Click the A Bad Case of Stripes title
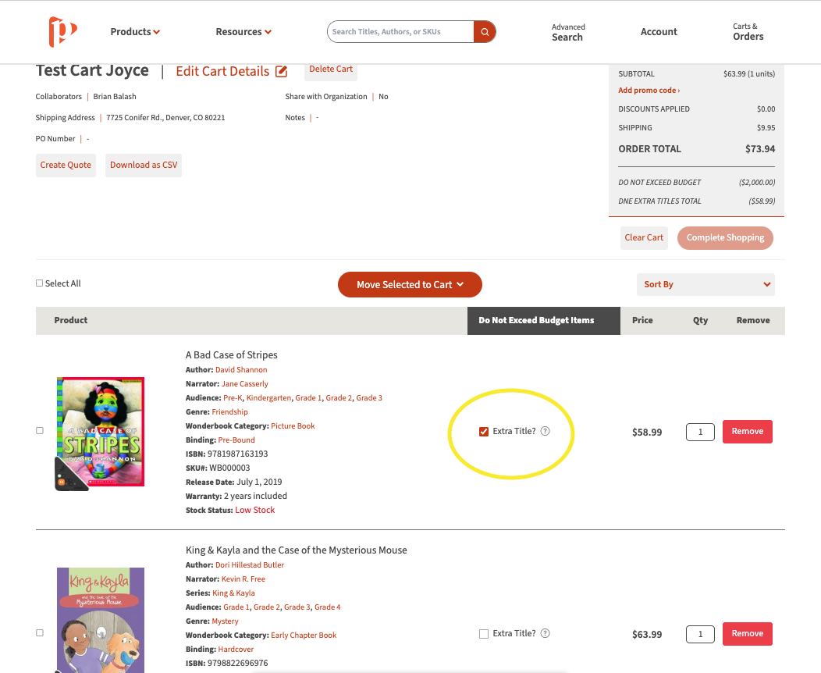The height and width of the screenshot is (673, 821). coord(232,355)
